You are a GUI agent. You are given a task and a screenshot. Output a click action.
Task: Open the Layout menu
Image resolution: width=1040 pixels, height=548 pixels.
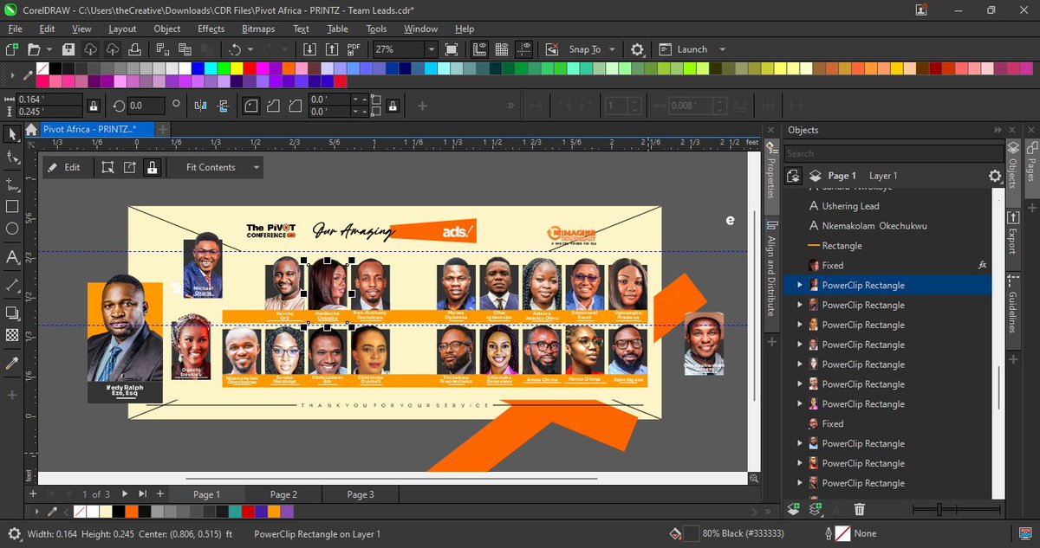tap(122, 29)
